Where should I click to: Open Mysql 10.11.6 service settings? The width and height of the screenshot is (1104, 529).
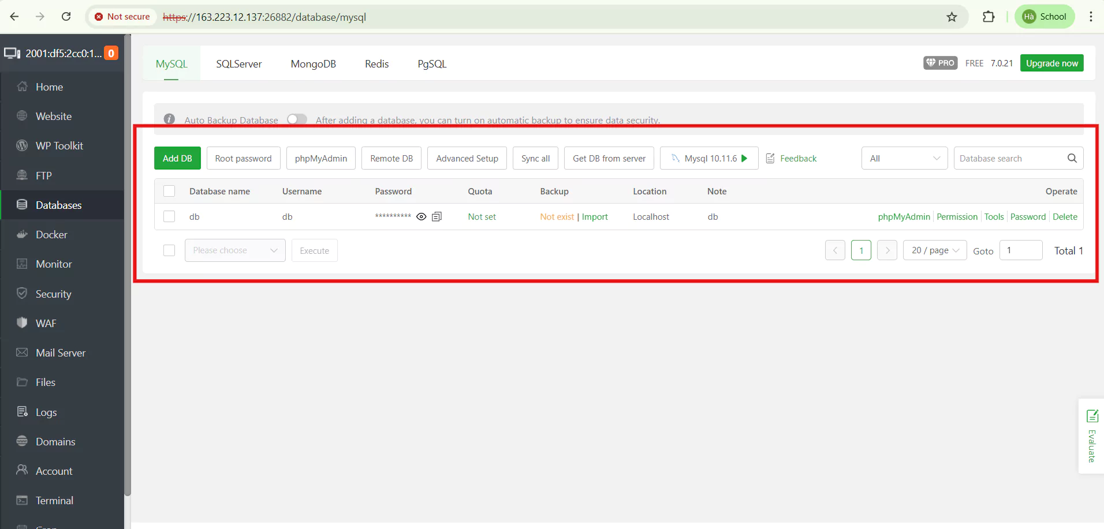pyautogui.click(x=709, y=158)
